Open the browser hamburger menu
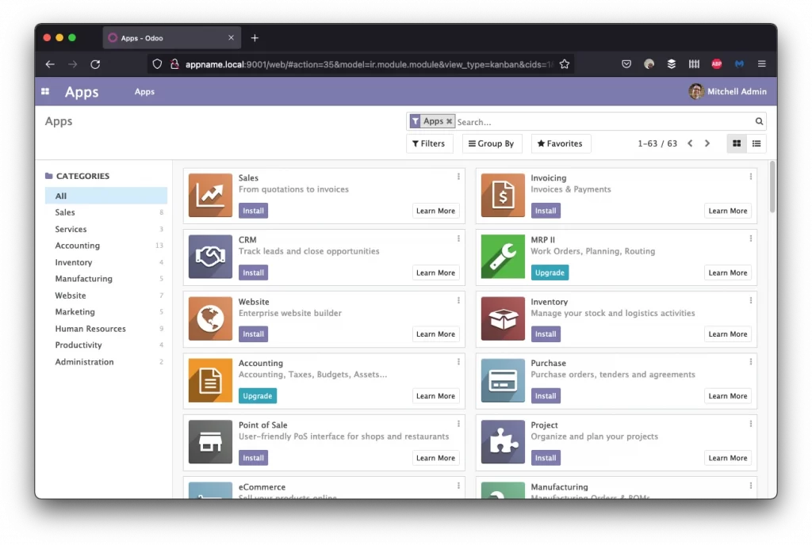The image size is (812, 545). (762, 64)
